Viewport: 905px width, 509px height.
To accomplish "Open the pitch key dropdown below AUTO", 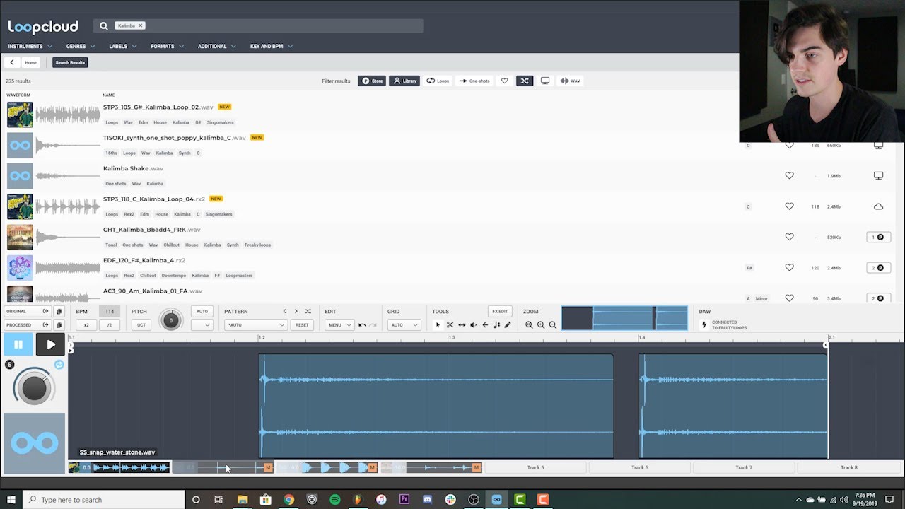I will [202, 325].
